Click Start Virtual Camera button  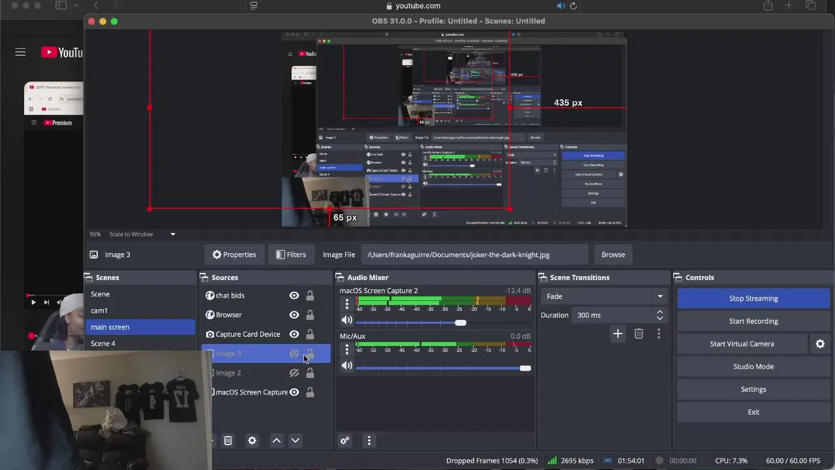coord(742,344)
